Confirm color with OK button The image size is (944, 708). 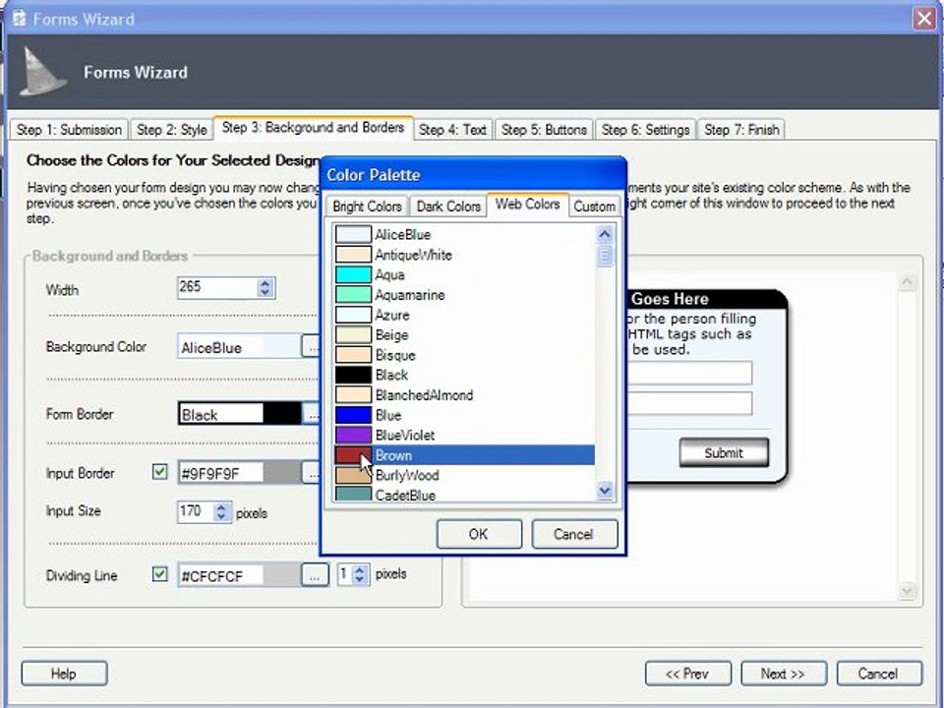479,534
